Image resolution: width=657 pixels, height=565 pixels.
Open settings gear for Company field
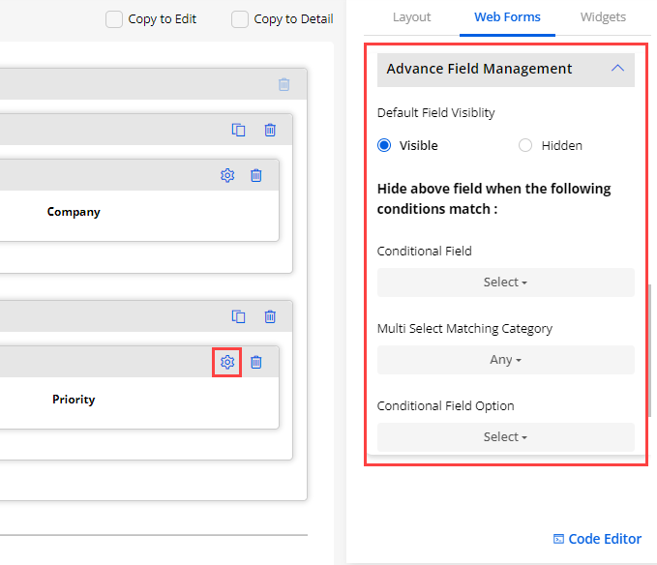[x=227, y=175]
